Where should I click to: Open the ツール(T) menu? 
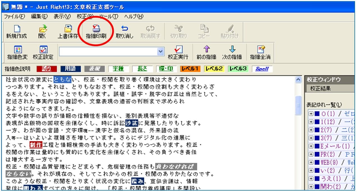(109, 17)
